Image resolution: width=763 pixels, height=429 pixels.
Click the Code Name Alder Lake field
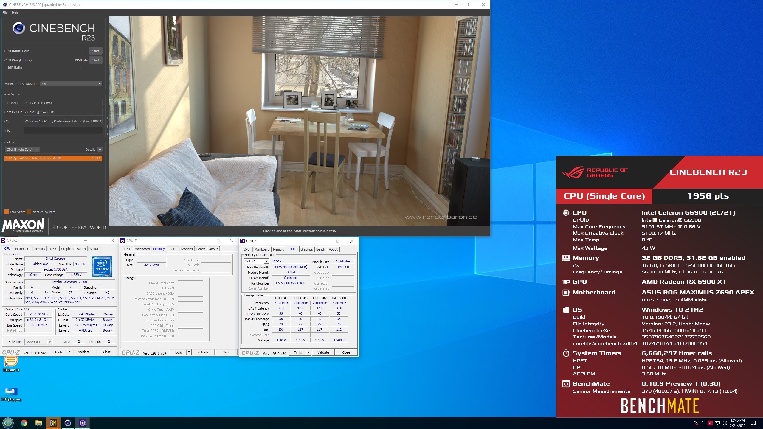click(x=41, y=264)
